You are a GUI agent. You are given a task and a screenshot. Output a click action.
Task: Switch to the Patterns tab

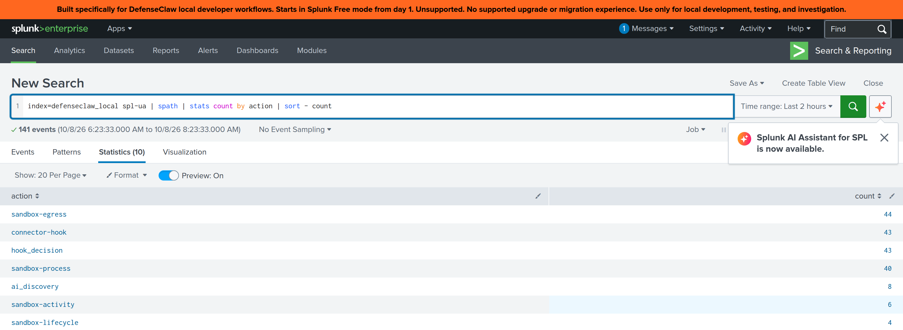click(67, 152)
